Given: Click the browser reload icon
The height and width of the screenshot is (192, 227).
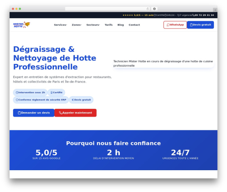Looking at the screenshot, I should [148, 9].
